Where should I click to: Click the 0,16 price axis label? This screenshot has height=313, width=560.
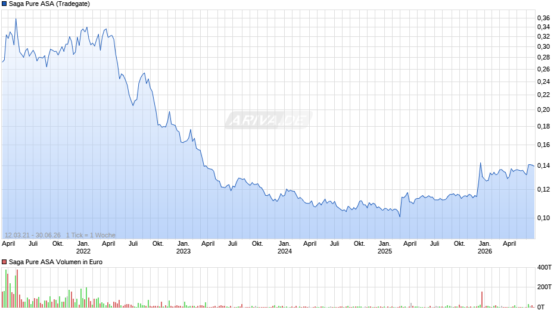point(543,145)
